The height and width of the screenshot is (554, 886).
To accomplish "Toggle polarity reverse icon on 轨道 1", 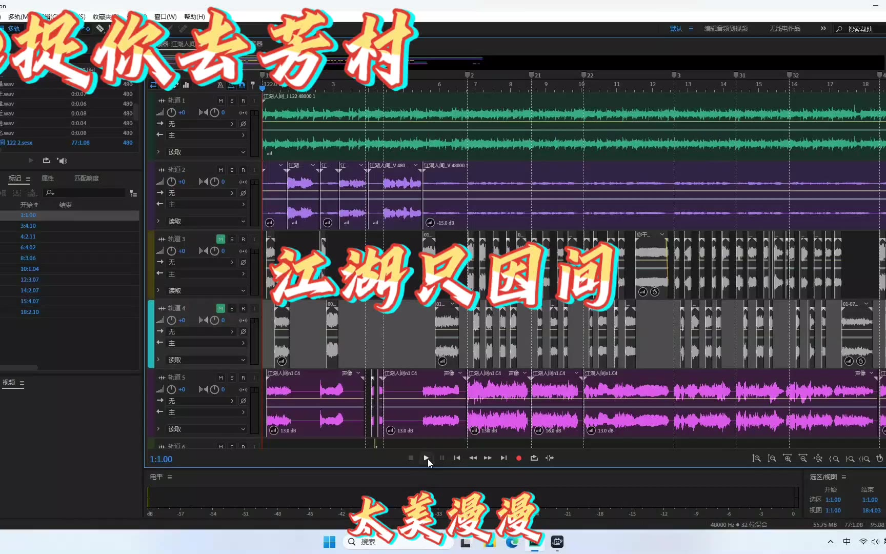I will 243,124.
